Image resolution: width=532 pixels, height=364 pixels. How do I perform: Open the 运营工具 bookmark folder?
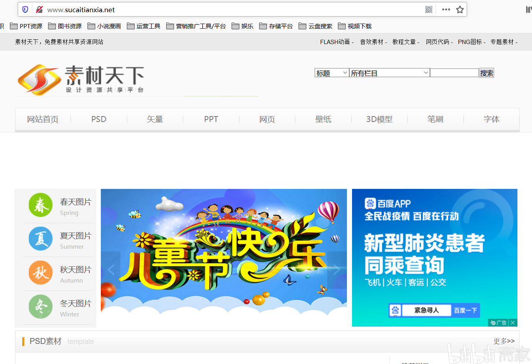coord(144,26)
